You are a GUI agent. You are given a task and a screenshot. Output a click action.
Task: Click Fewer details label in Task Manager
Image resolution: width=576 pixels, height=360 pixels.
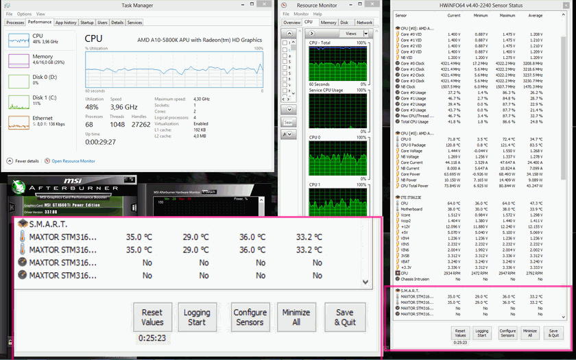tap(27, 161)
